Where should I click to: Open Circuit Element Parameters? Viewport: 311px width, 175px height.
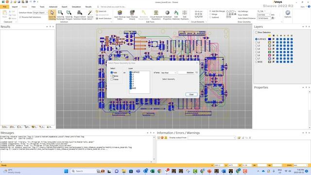click(156, 15)
